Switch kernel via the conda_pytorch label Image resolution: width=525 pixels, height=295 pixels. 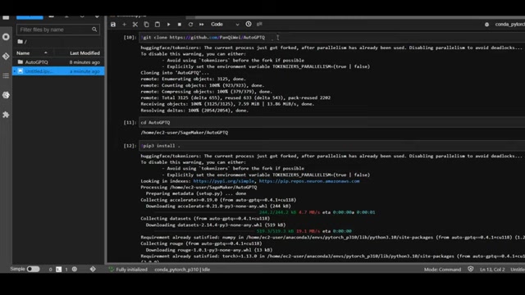pos(510,25)
